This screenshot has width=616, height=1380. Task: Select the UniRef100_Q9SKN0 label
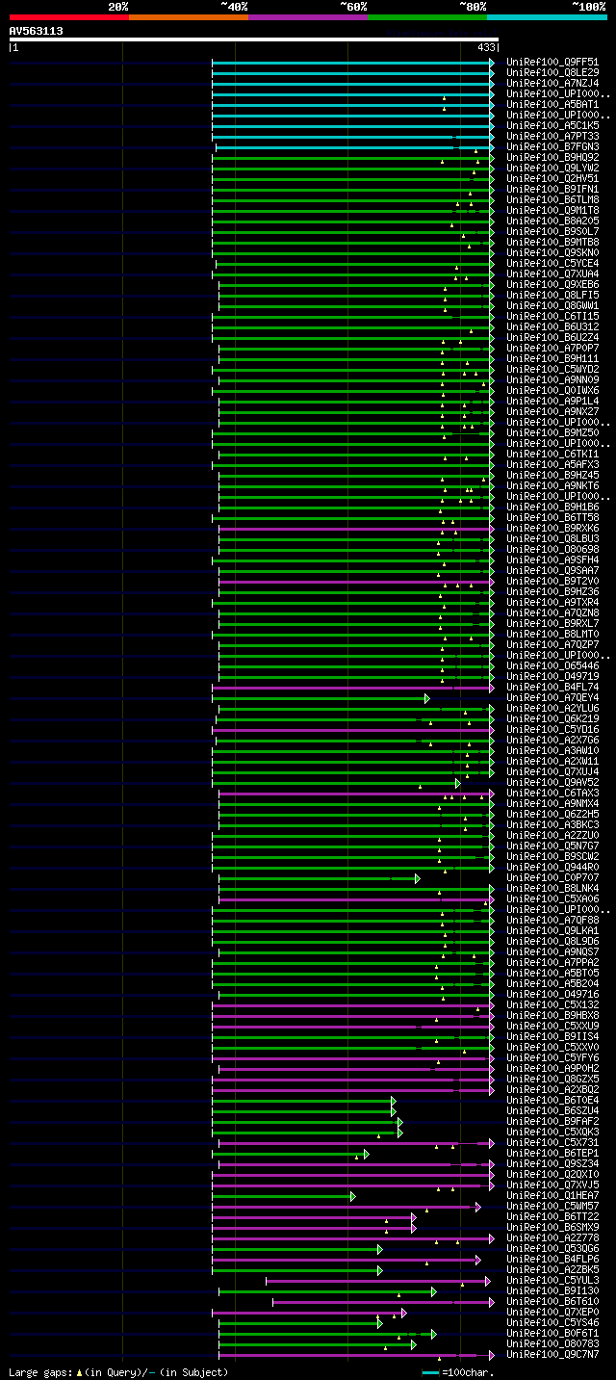point(552,252)
